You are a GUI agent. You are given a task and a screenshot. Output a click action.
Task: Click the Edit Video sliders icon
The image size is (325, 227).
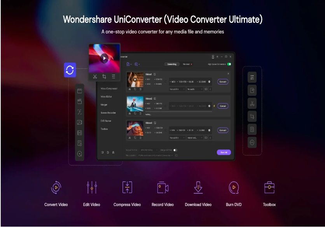tap(92, 187)
